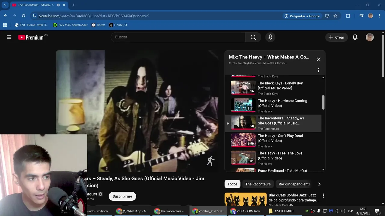
Task: Open Black Cats Bonfire Jazz video thumbnail
Action: click(x=246, y=199)
